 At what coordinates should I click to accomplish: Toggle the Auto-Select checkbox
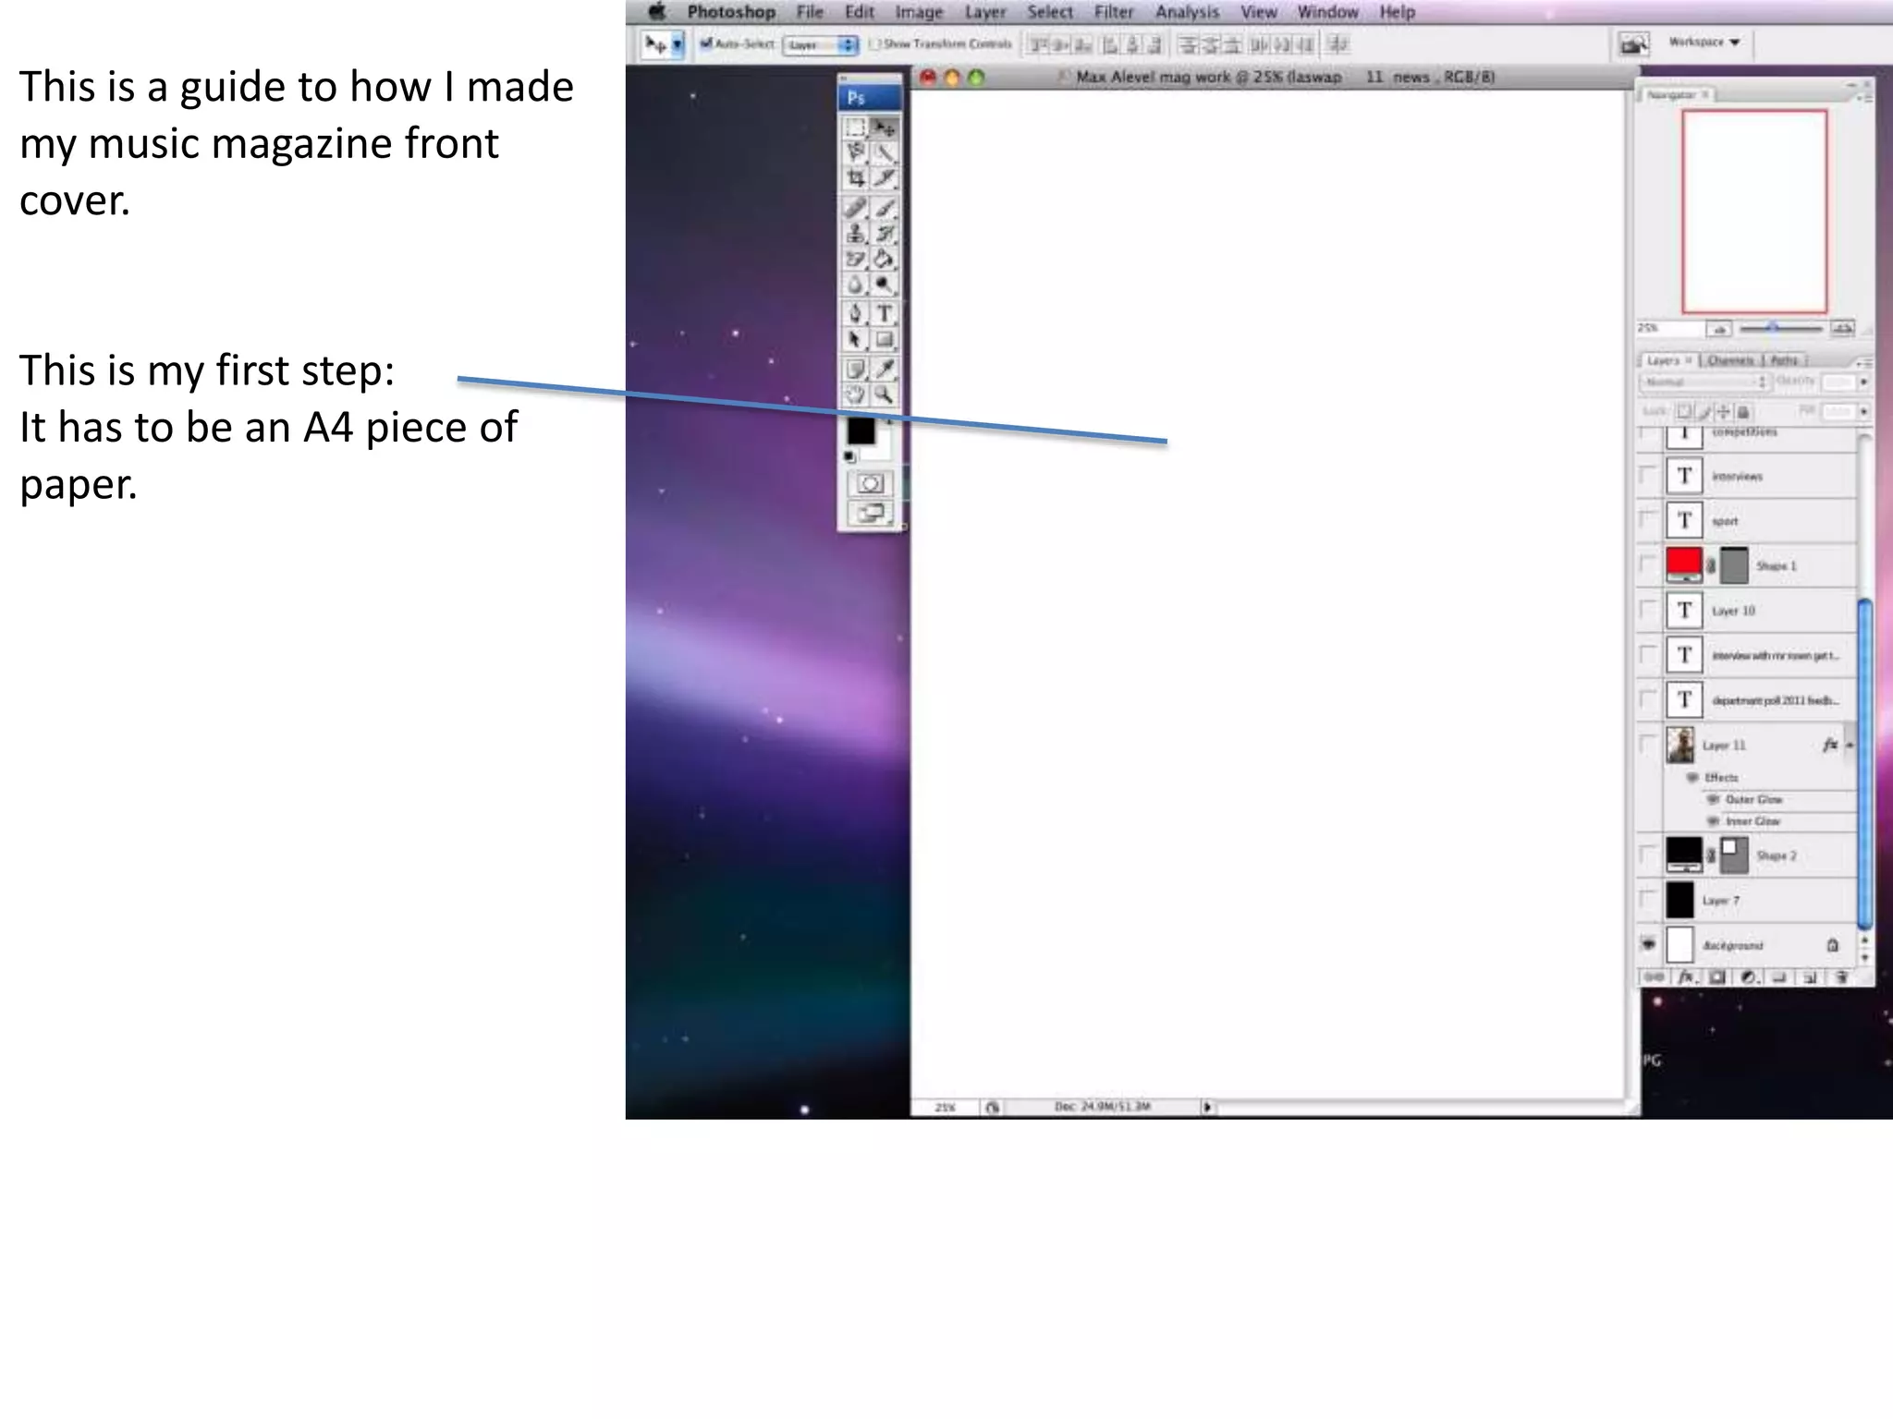(706, 43)
